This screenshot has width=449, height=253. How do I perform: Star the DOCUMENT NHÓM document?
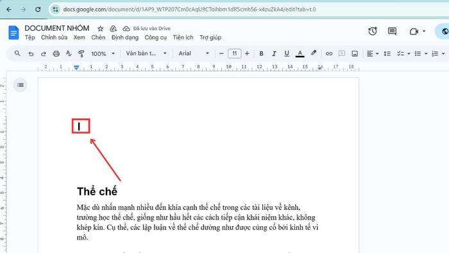click(x=100, y=29)
